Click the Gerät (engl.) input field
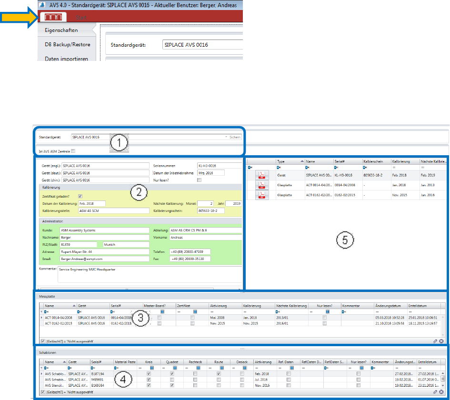The image size is (450, 400). tap(105, 166)
